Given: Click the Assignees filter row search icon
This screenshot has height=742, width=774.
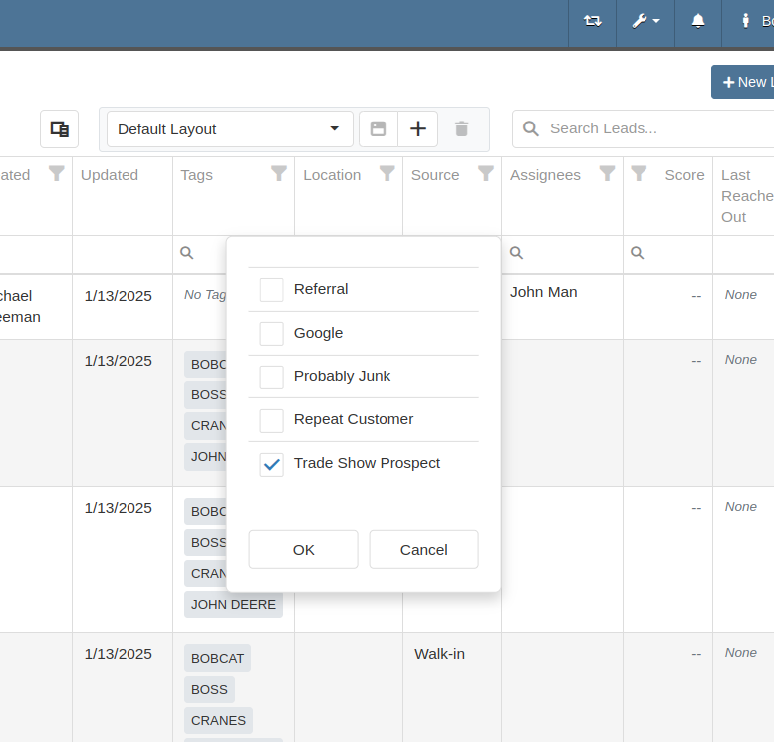Looking at the screenshot, I should coord(516,253).
